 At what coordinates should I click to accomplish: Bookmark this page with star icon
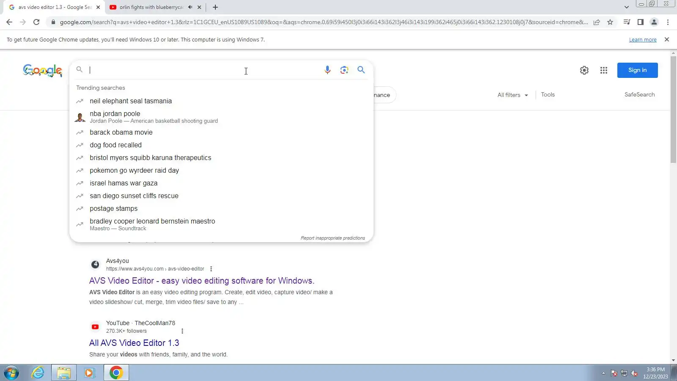pos(610,22)
